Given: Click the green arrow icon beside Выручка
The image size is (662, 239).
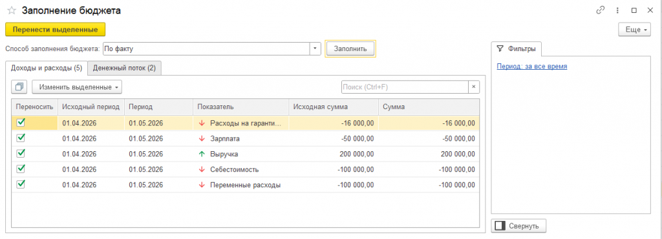Looking at the screenshot, I should [202, 154].
